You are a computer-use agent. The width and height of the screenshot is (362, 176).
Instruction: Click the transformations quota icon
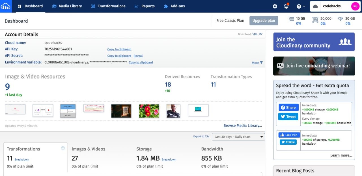click(x=315, y=19)
